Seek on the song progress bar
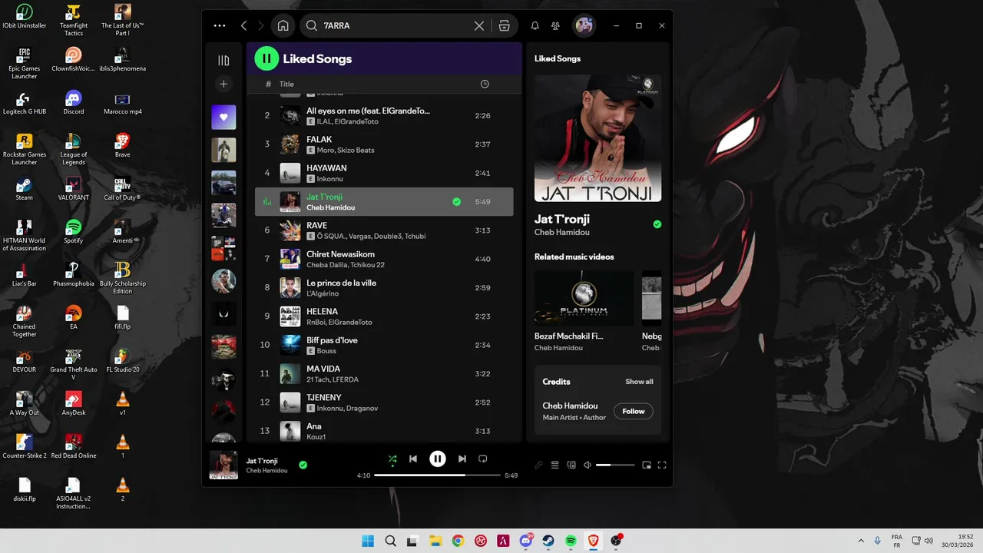Viewport: 983px width, 553px height. click(x=438, y=475)
